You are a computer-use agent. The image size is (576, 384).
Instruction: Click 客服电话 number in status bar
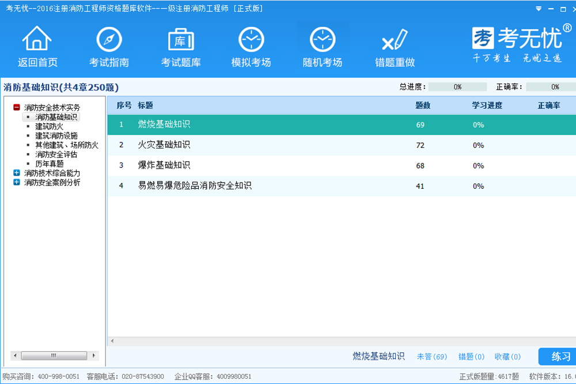pyautogui.click(x=143, y=377)
